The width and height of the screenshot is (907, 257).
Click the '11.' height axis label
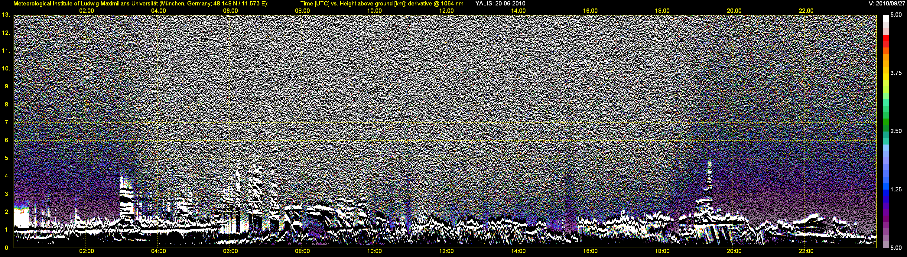(6, 51)
